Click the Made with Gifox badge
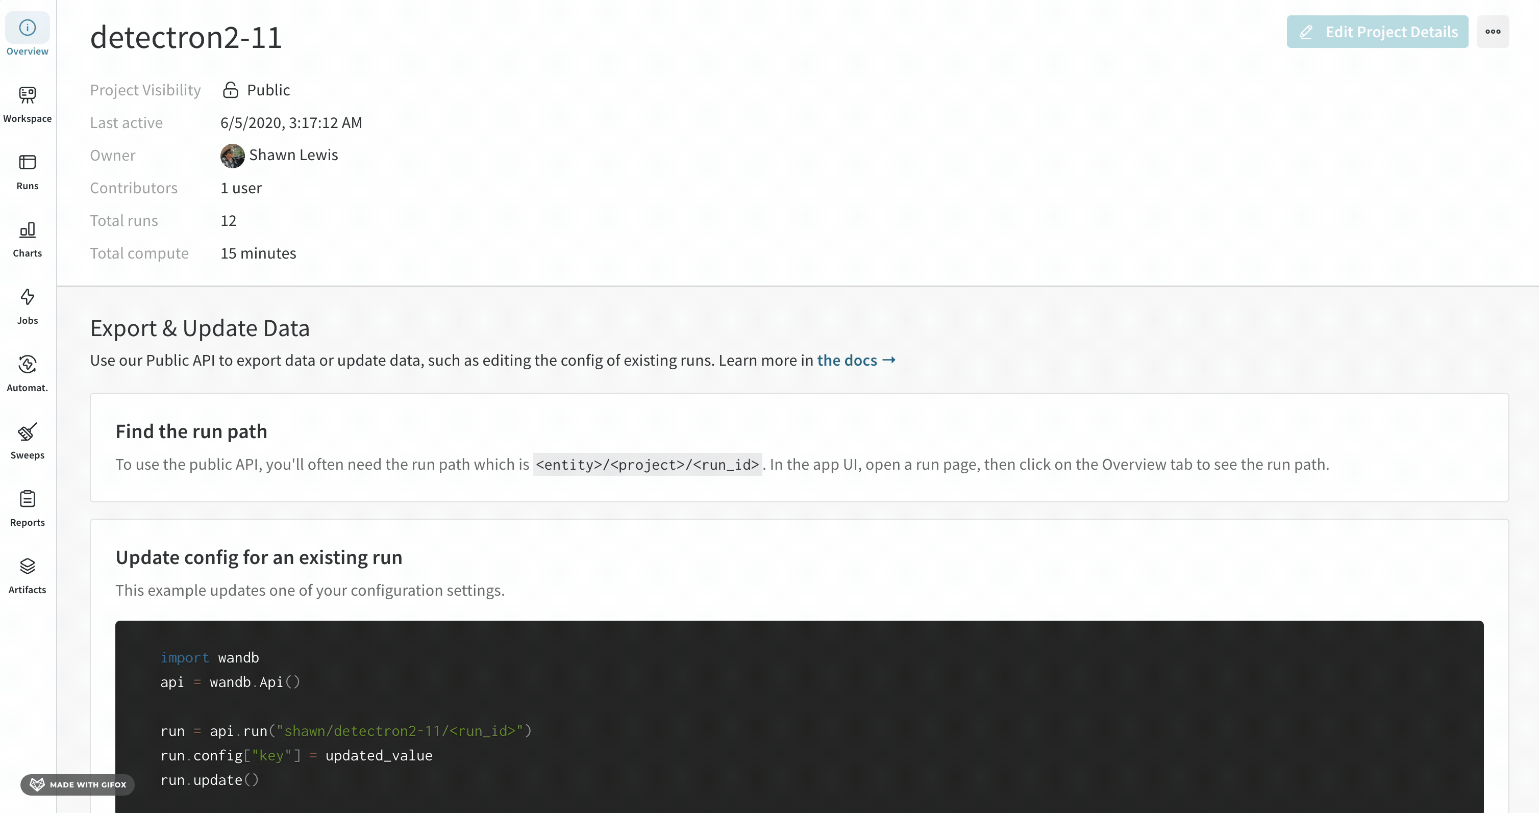This screenshot has height=816, width=1539. [78, 785]
